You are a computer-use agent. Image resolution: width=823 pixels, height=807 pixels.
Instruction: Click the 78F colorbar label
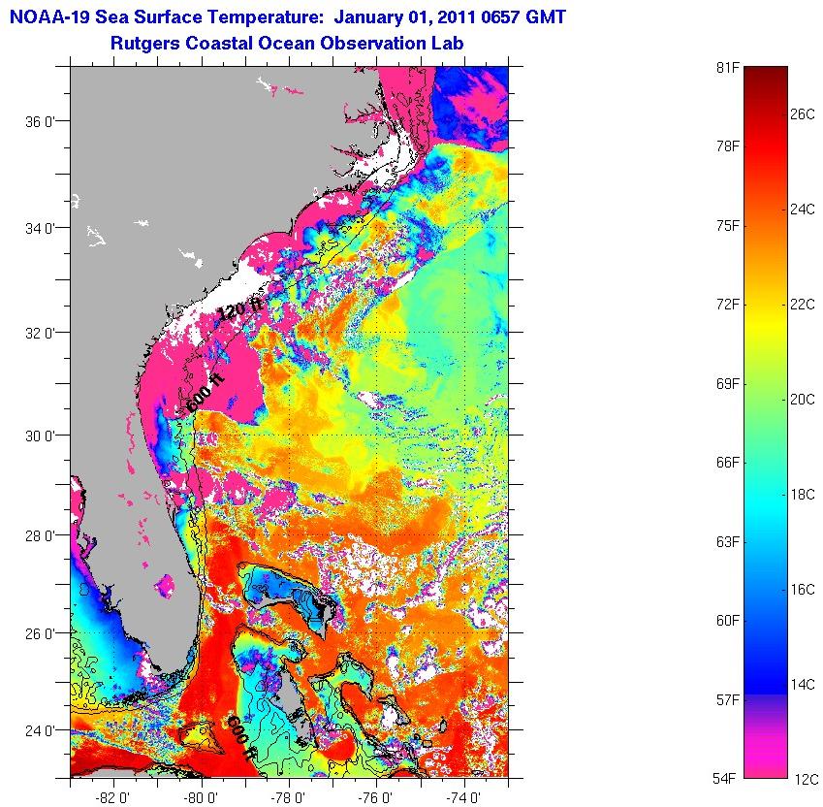[x=727, y=146]
